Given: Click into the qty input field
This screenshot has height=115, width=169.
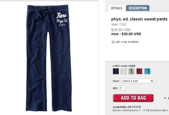Looking at the screenshot, I should tap(123, 88).
